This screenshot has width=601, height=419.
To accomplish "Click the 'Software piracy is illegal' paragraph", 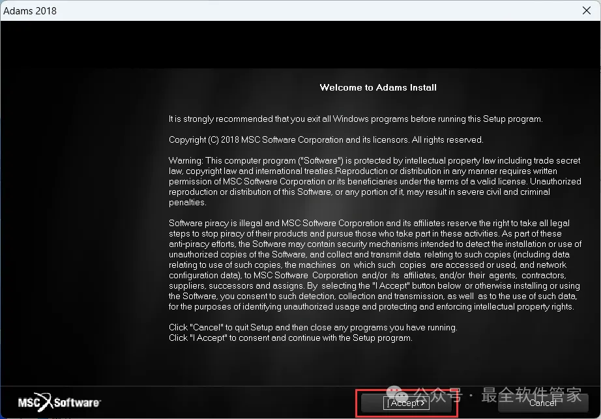I will (x=375, y=265).
